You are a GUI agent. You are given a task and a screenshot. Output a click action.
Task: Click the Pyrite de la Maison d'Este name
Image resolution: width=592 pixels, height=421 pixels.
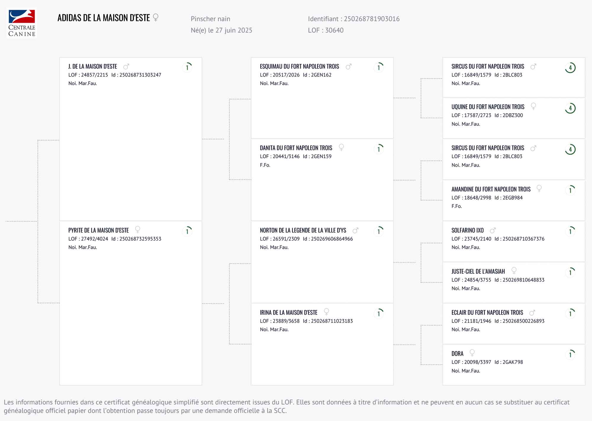[x=98, y=230]
